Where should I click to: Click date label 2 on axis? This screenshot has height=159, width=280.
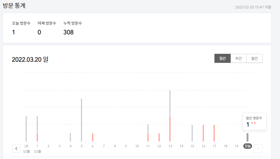pos(48,146)
